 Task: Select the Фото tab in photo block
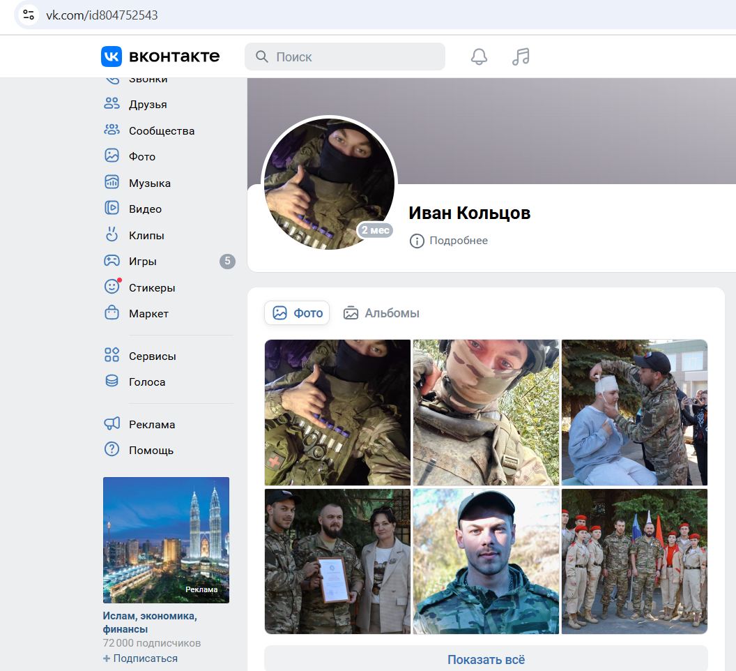tap(297, 313)
